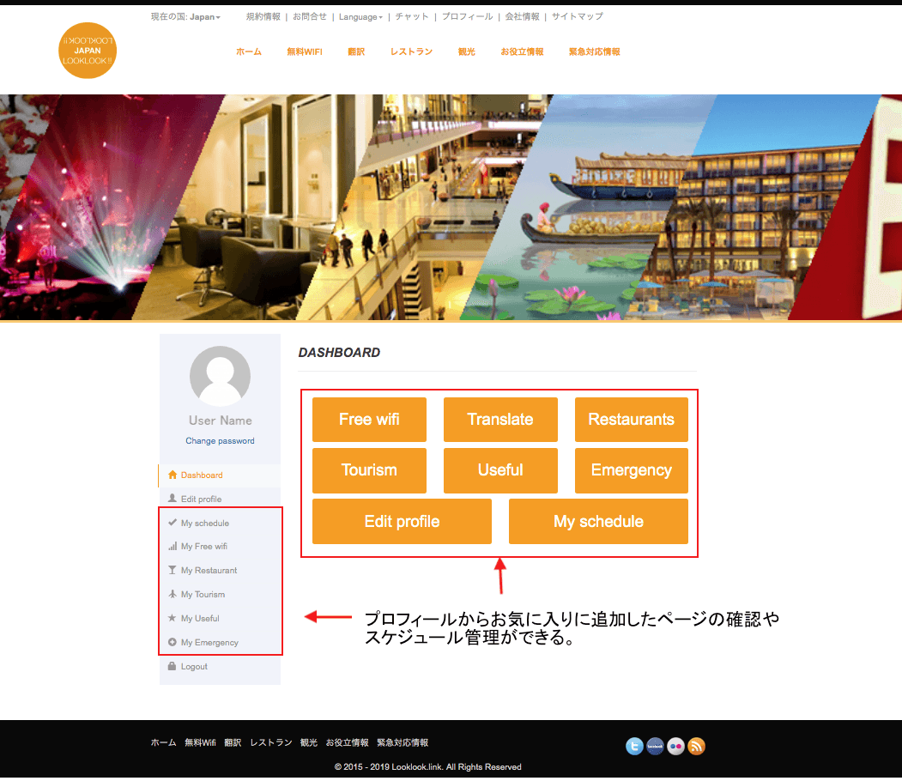Open My schedule via its checkmark icon
Viewport: 902px width, 781px height.
point(173,523)
